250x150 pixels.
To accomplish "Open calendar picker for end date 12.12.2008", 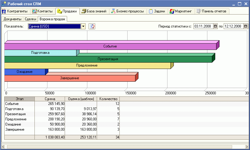I will point(245,26).
